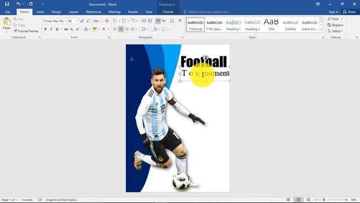Click the Numbering list icon
The height and width of the screenshot is (203, 360).
[x=124, y=21]
